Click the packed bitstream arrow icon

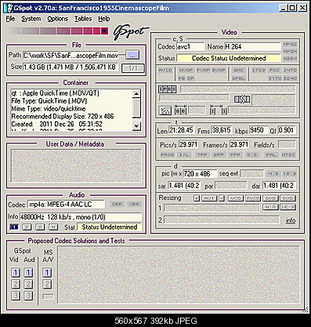(x=242, y=99)
